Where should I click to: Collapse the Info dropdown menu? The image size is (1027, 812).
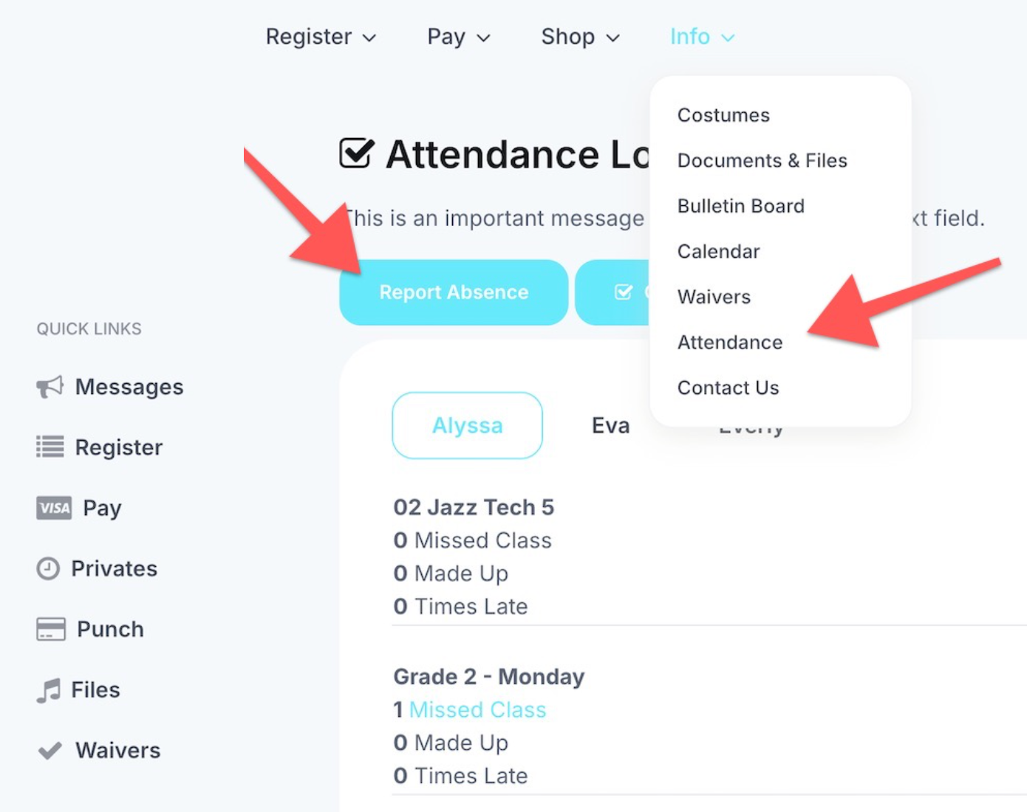tap(702, 37)
